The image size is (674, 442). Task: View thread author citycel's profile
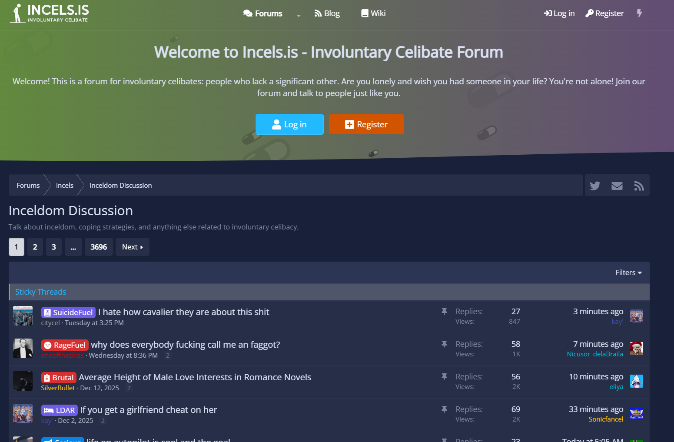click(x=50, y=323)
